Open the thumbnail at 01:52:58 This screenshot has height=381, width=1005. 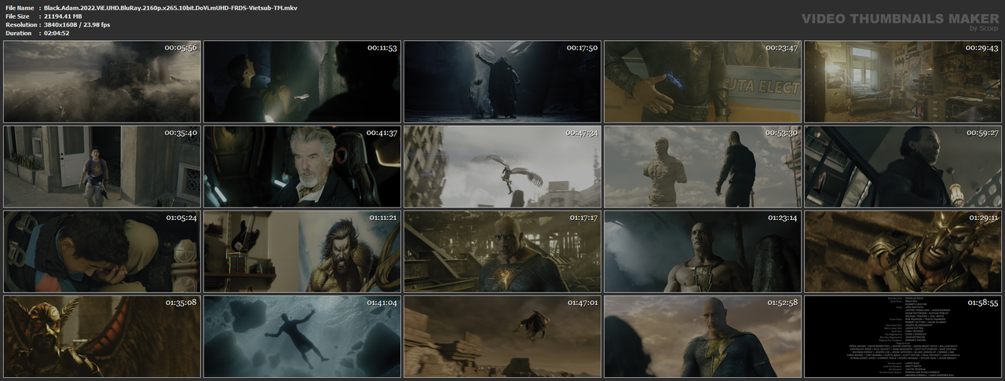[x=702, y=335]
